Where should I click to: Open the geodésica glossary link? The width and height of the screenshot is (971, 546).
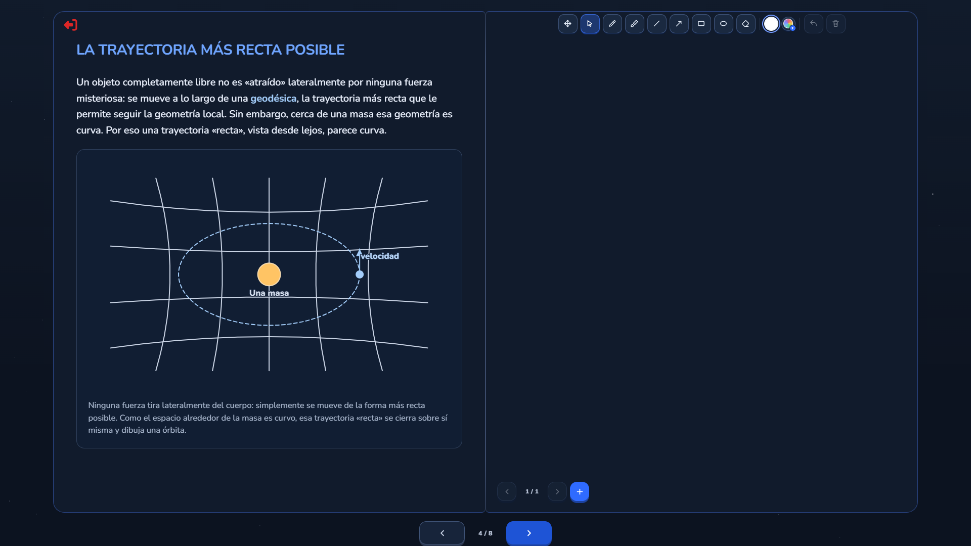(273, 98)
